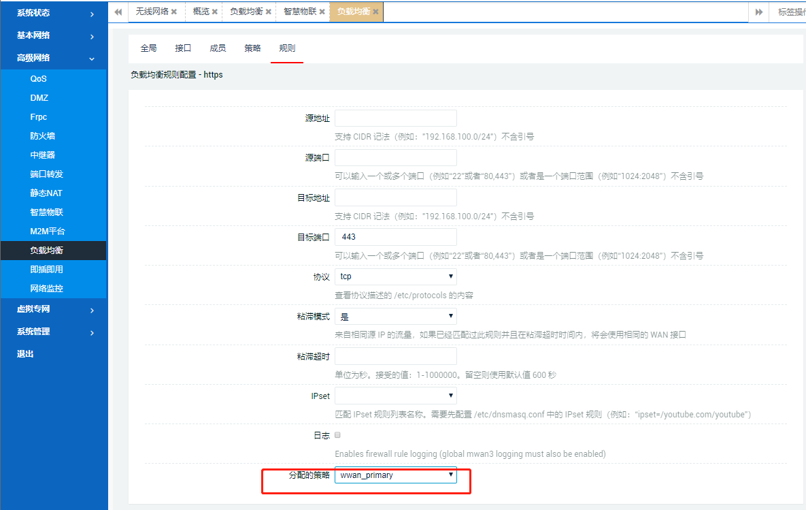Enable the 日志 logging checkbox
Viewport: 806px width, 510px height.
click(338, 435)
